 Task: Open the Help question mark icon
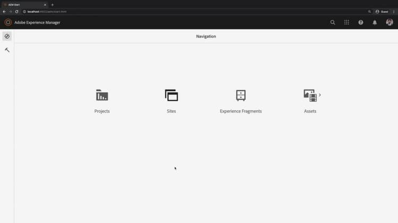click(x=360, y=22)
